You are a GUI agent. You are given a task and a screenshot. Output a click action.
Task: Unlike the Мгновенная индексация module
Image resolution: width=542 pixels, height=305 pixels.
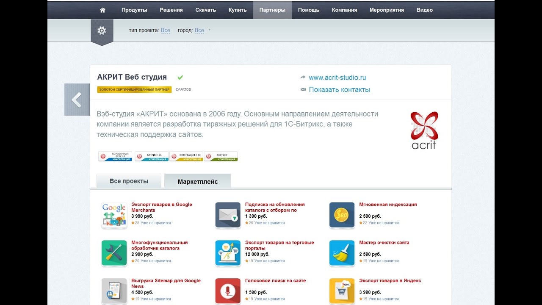pyautogui.click(x=384, y=223)
